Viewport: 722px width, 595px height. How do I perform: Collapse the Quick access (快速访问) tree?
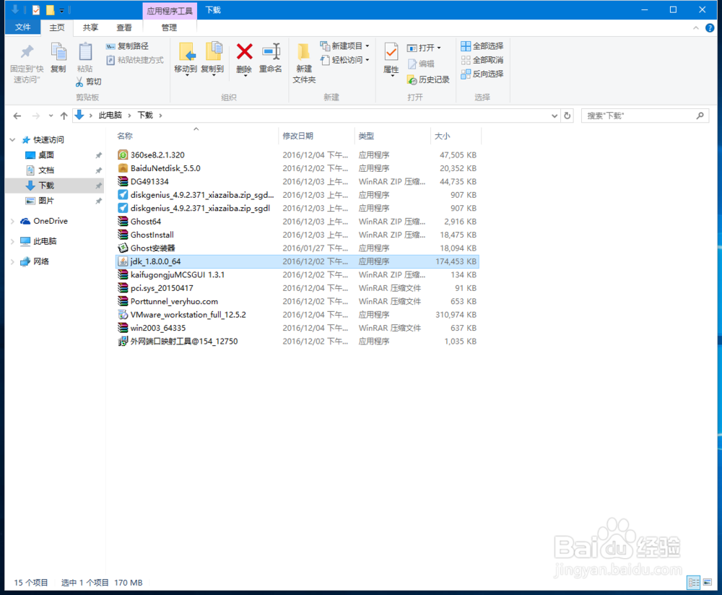click(x=13, y=139)
